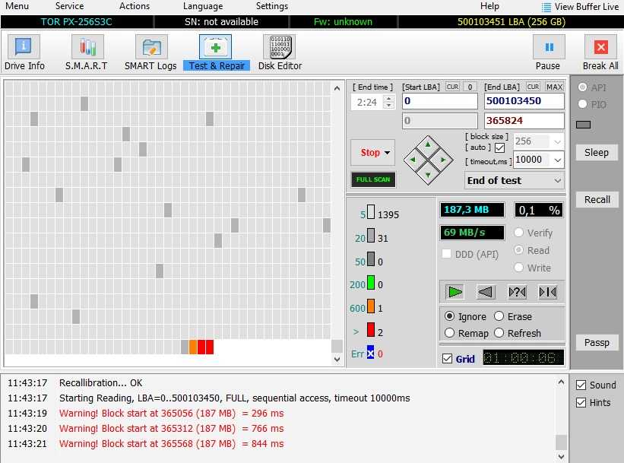The height and width of the screenshot is (463, 624).
Task: Open the Stop button dropdown
Action: tap(387, 153)
